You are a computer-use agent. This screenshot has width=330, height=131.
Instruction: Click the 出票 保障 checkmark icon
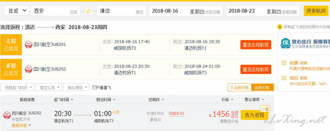(284, 63)
